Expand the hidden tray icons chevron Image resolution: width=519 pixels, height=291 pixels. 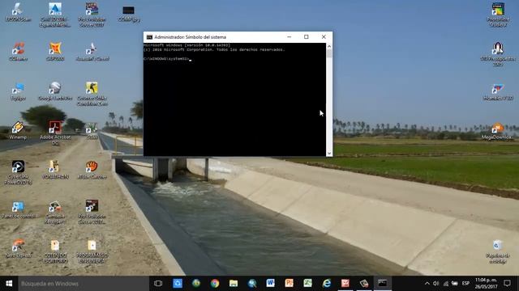[x=427, y=284]
